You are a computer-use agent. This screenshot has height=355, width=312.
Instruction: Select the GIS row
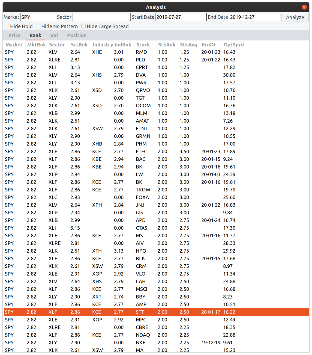click(x=156, y=213)
